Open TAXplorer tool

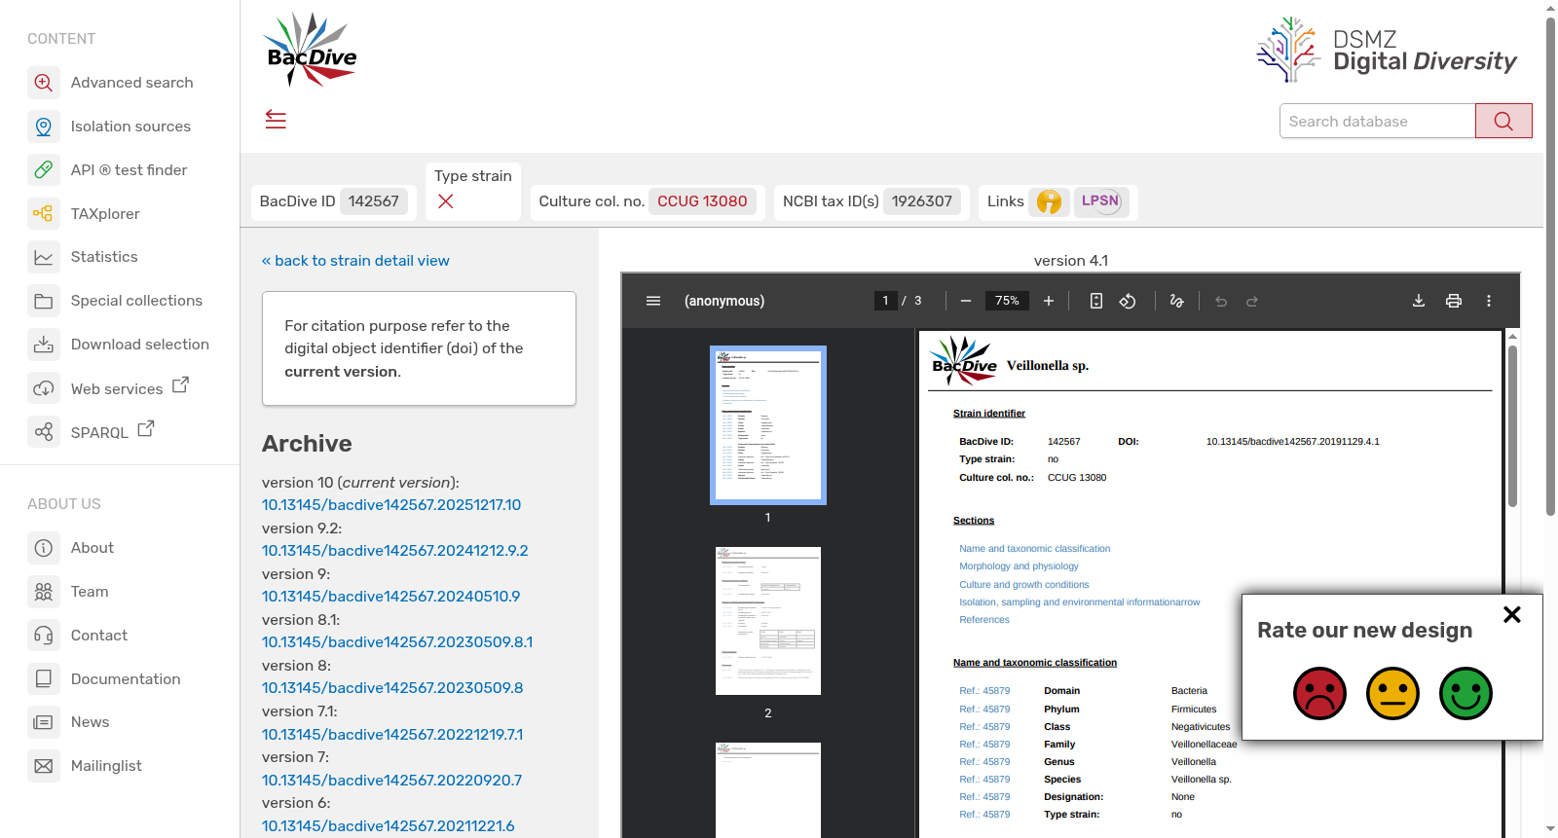[84, 214]
